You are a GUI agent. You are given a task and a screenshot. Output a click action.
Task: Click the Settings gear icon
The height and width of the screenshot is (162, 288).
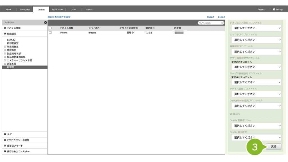pyautogui.click(x=274, y=10)
